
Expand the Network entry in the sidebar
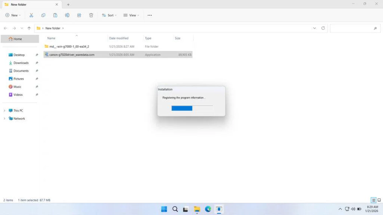[4, 118]
